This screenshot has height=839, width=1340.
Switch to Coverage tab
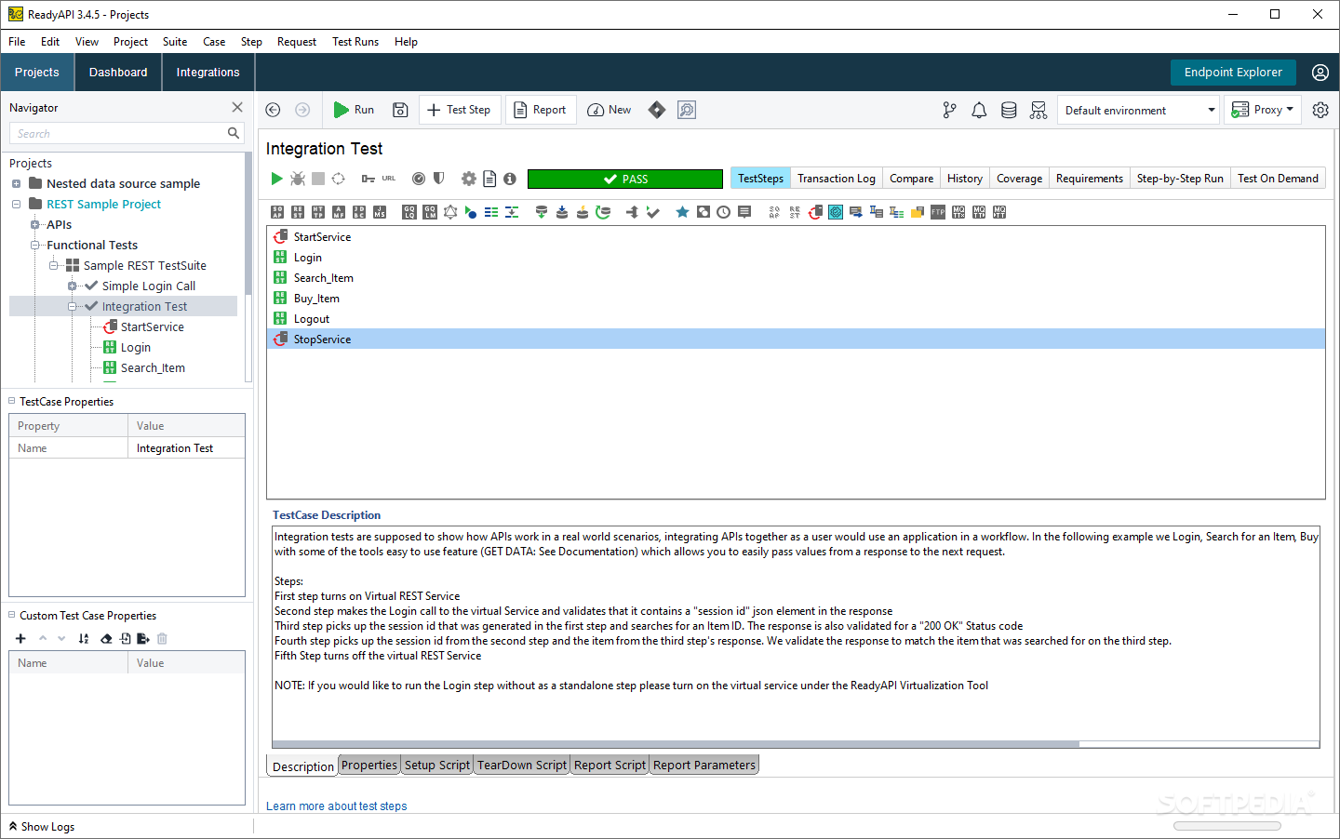pyautogui.click(x=1019, y=179)
